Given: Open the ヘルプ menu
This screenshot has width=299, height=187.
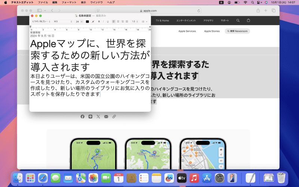Looking at the screenshot, I should [x=111, y=2].
